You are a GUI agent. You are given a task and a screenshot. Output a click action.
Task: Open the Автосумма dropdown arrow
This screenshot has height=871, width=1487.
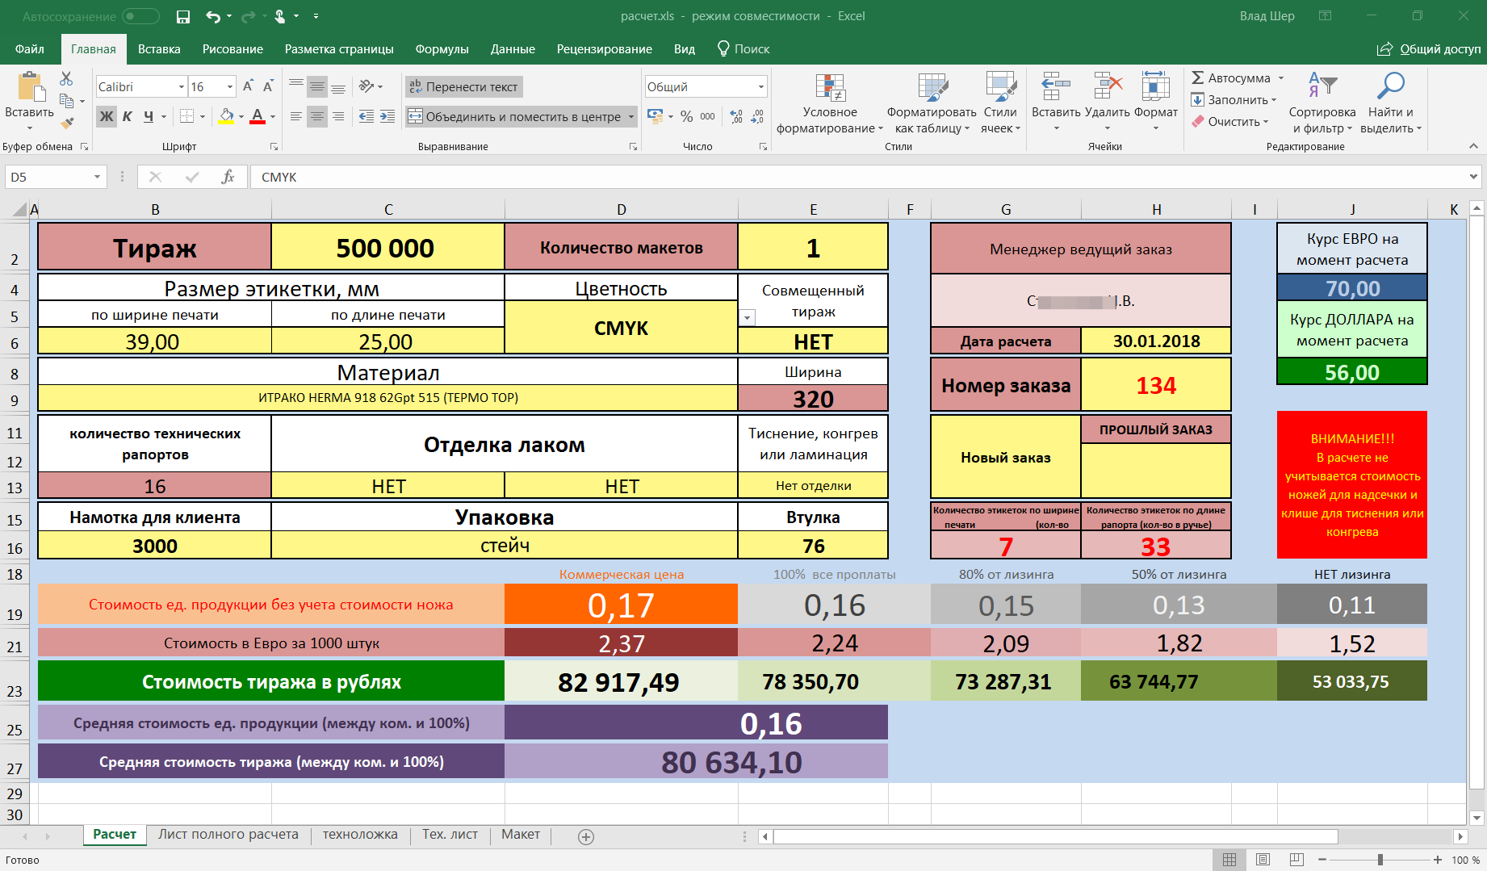click(x=1280, y=78)
